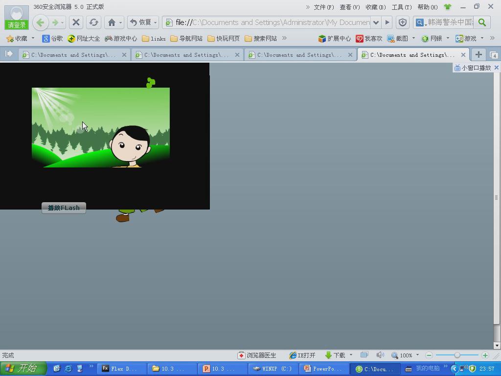Screen dimensions: 501x376
Task: Expand 截图 dropdown arrow
Action: pyautogui.click(x=413, y=38)
